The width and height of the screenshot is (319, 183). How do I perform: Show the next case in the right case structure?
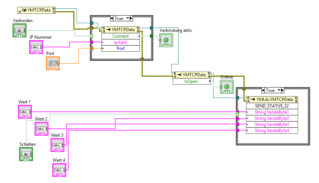coord(283,90)
